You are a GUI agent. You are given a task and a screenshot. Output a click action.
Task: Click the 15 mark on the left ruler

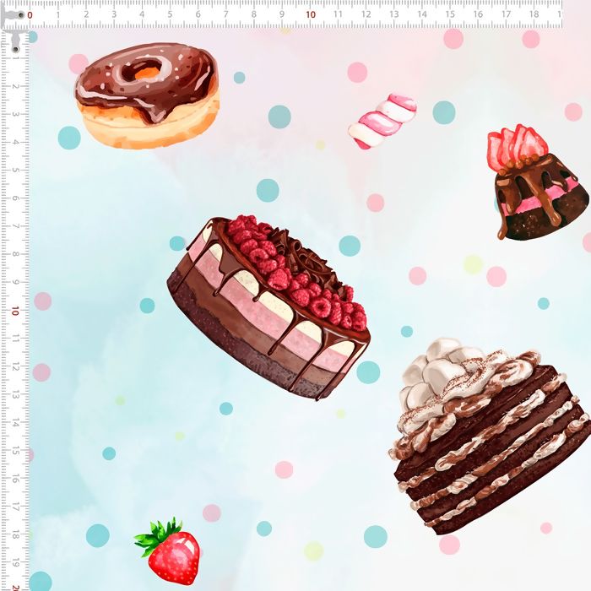coord(15,451)
